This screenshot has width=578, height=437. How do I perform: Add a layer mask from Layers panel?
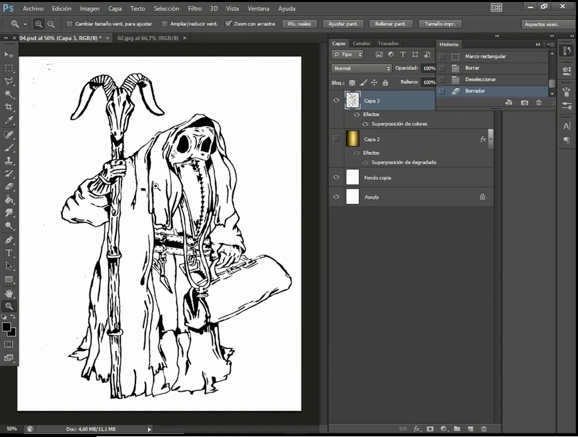click(430, 429)
